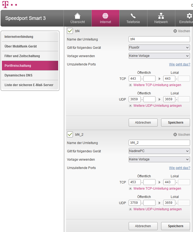Click Speichern for the bf4_2 rule
Viewport: 193px width, 232px height.
pos(176,226)
